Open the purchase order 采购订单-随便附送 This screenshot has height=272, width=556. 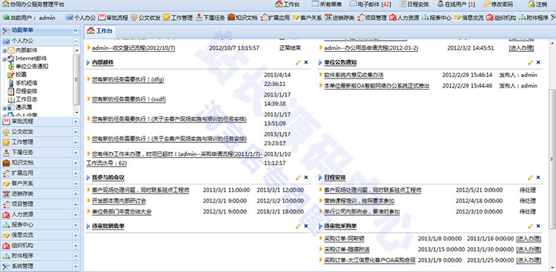[x=347, y=249]
